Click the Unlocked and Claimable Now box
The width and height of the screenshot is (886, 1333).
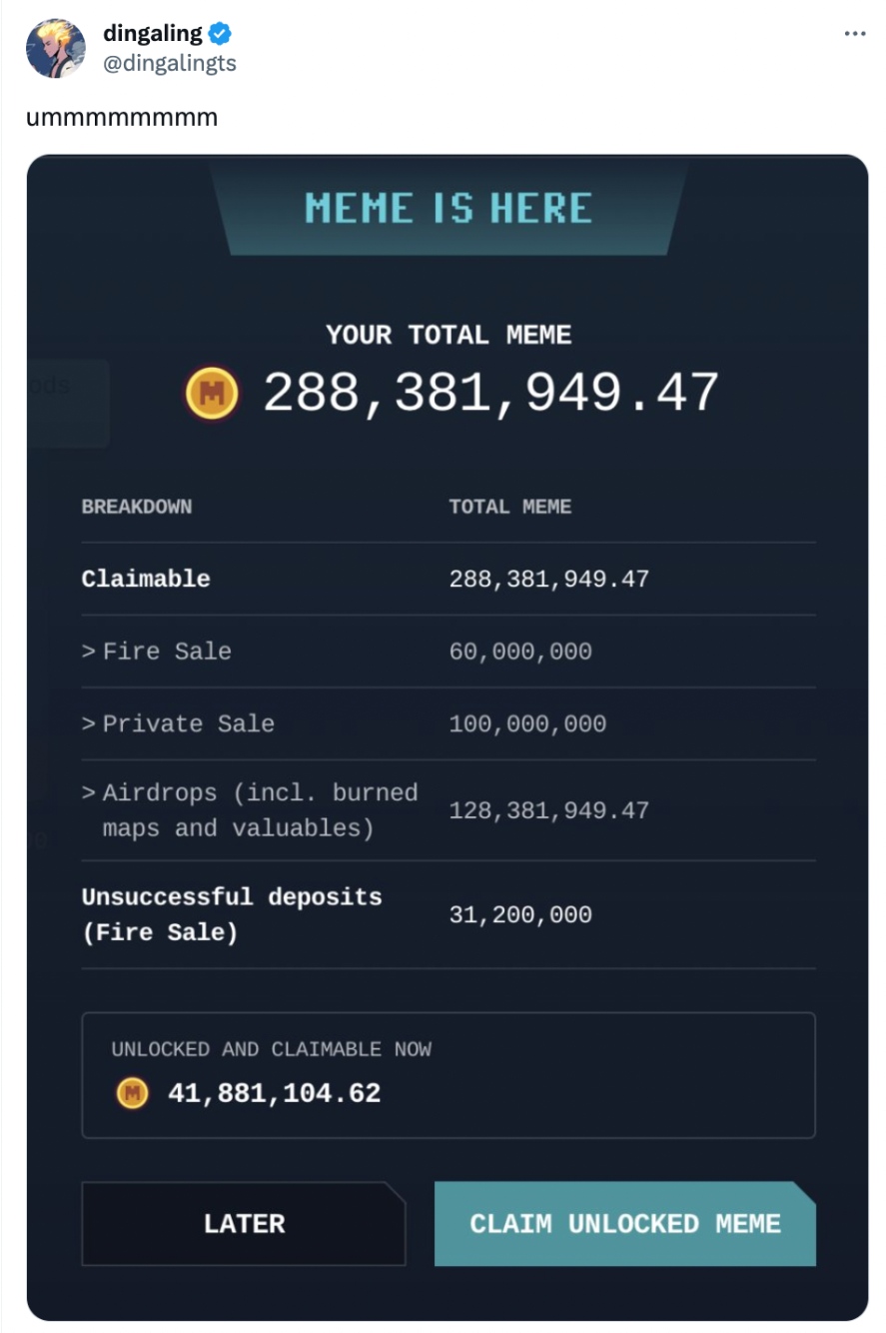point(448,1075)
